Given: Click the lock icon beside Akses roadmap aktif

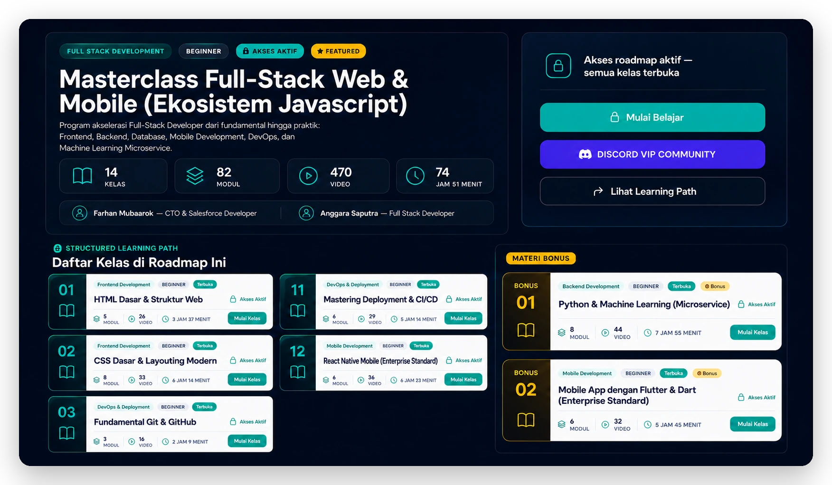Looking at the screenshot, I should coord(558,66).
